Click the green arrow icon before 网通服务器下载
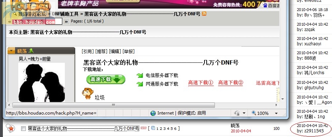 (140, 84)
